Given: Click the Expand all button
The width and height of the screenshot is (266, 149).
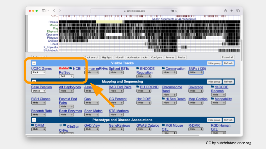Looking at the screenshot, I should coord(227,57).
